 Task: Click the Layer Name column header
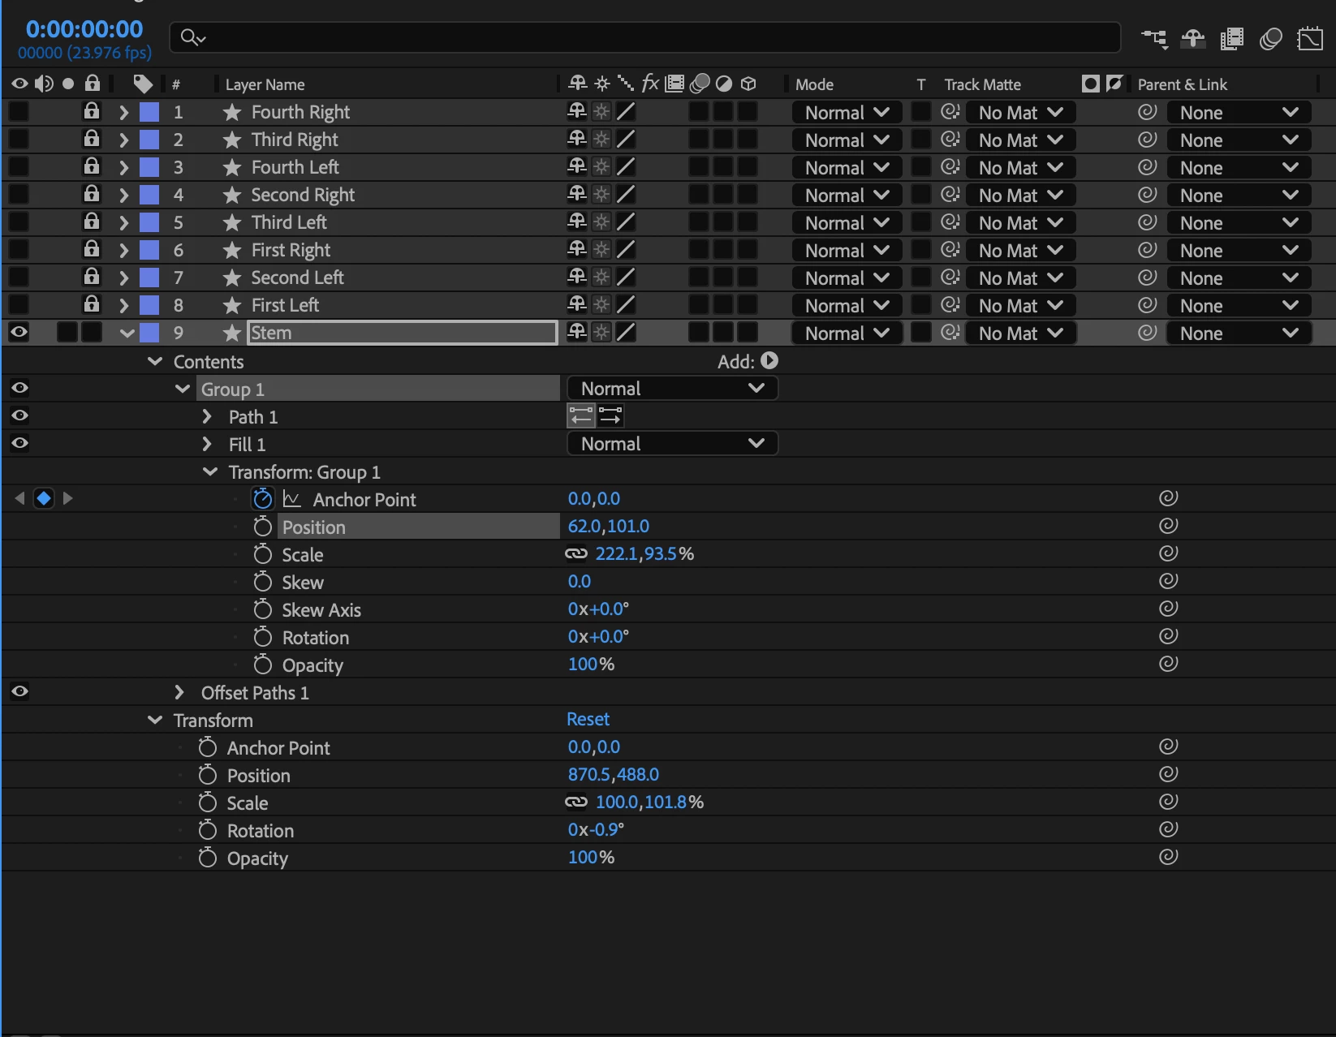tap(265, 84)
